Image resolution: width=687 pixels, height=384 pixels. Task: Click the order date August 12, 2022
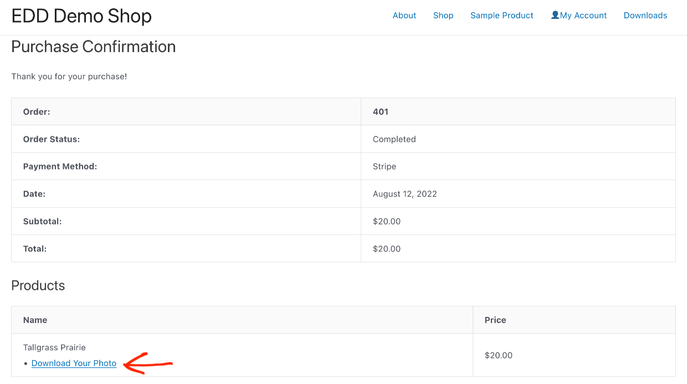405,194
